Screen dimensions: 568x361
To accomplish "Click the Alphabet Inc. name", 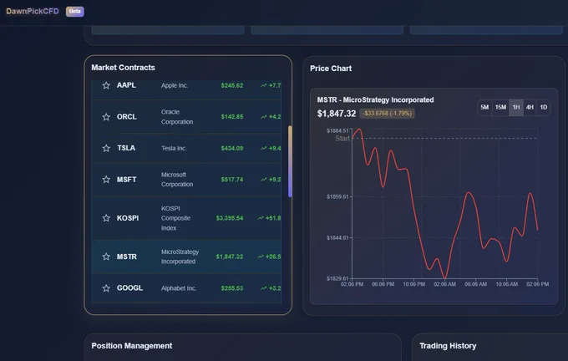I will point(179,288).
